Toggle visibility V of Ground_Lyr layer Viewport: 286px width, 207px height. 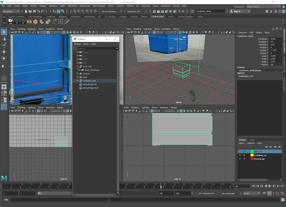tap(240, 158)
